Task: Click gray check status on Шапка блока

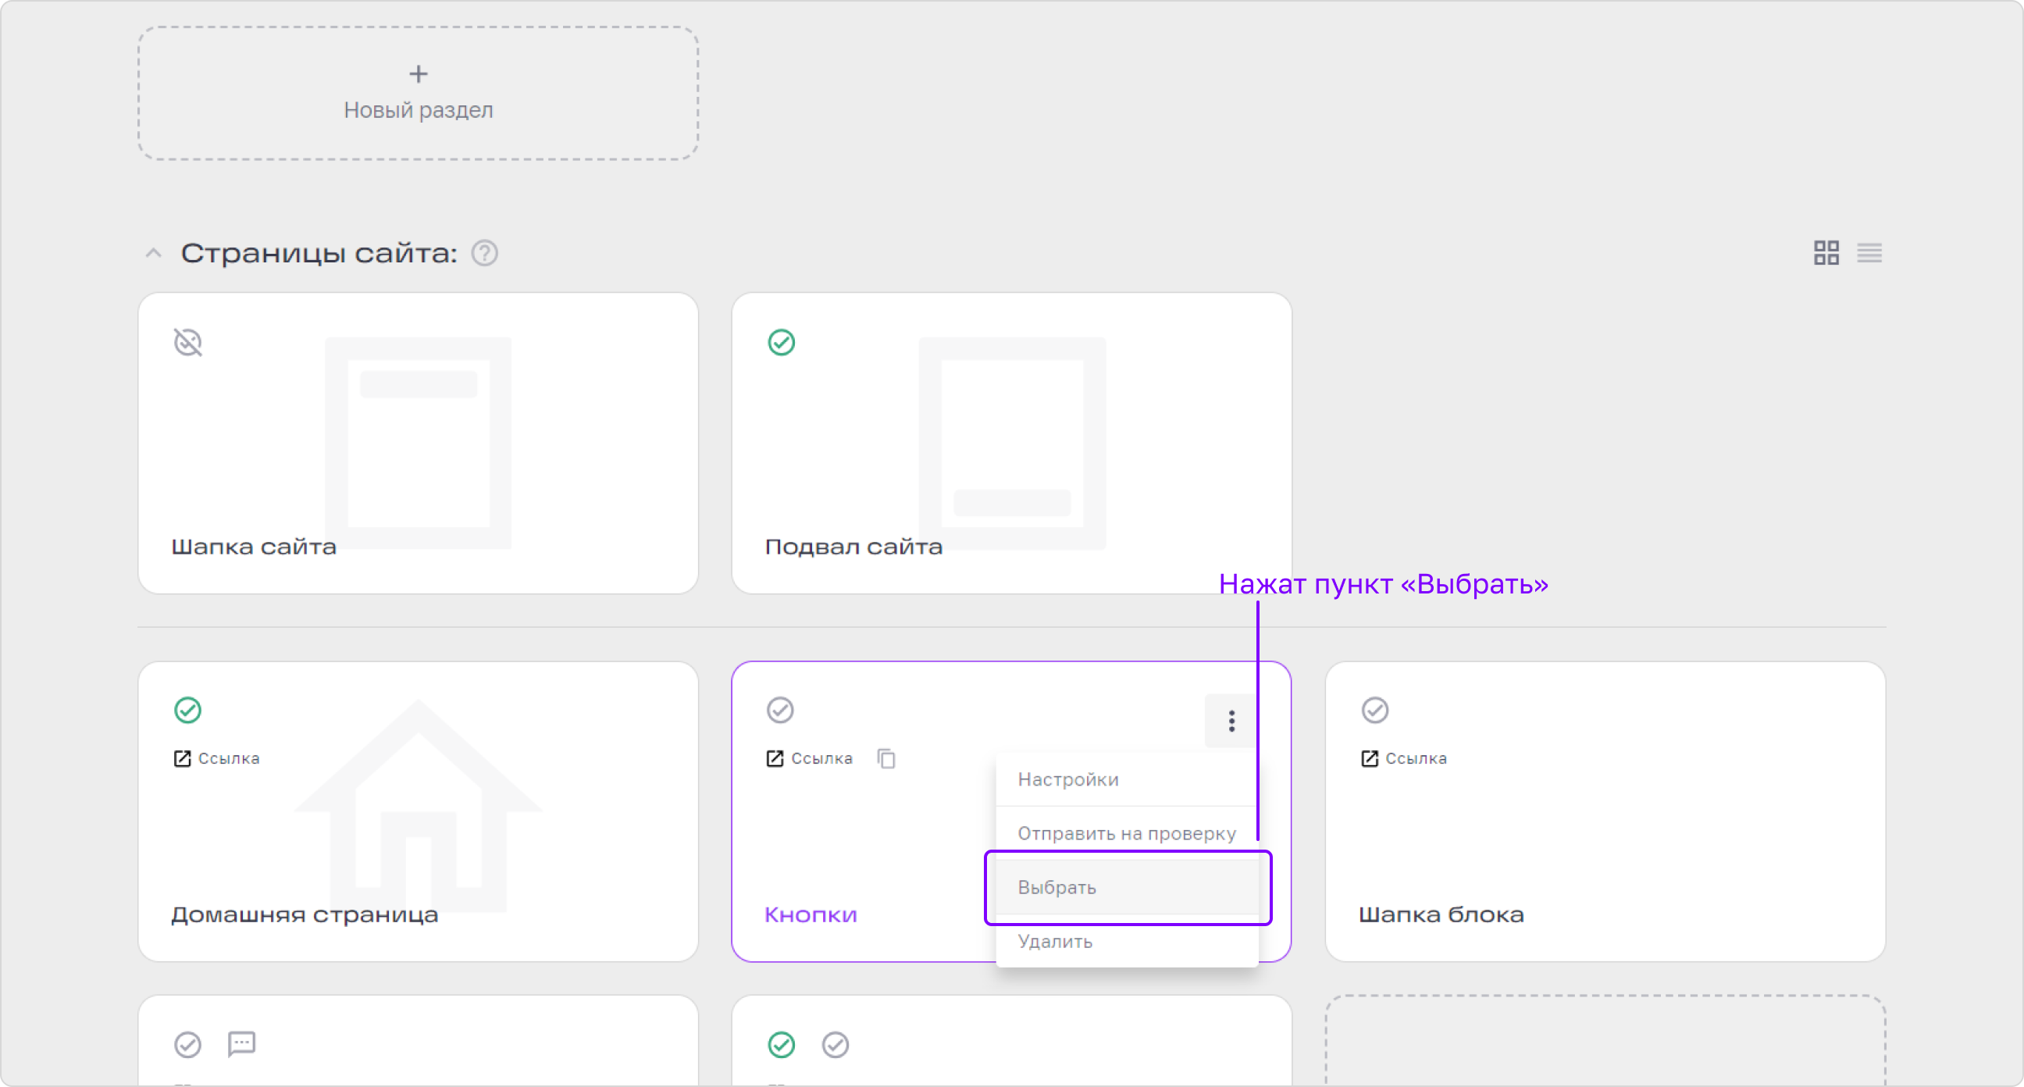Action: click(x=1374, y=710)
